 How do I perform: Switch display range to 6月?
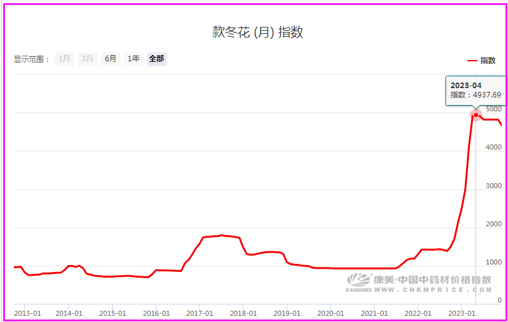[111, 59]
